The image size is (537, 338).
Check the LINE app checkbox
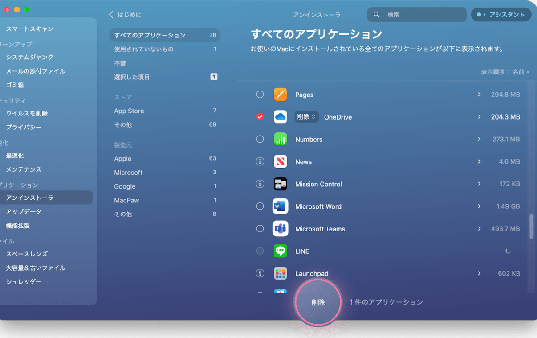tap(260, 251)
